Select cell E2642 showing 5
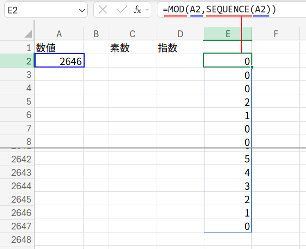The image size is (306, 249). (228, 159)
